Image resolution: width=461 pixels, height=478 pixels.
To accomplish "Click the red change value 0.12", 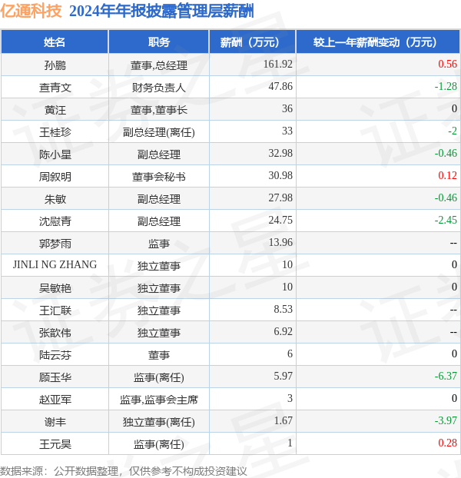I will tap(448, 175).
